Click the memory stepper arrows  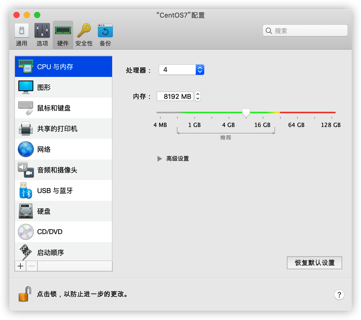(x=198, y=96)
